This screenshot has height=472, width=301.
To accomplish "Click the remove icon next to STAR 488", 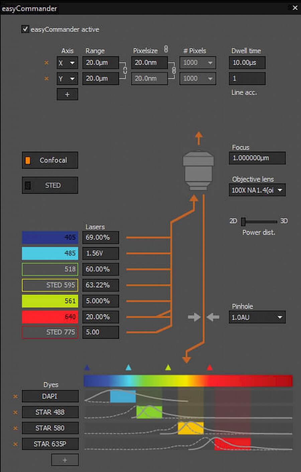I will pos(15,412).
